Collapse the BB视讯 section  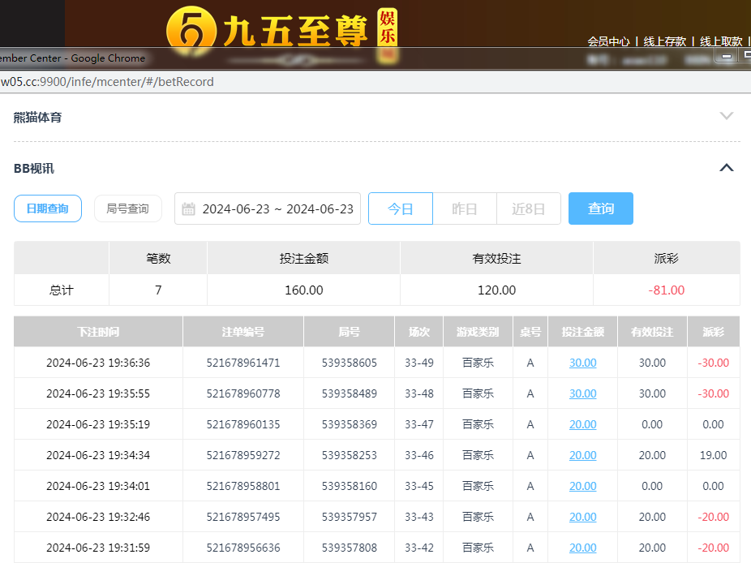pos(726,168)
